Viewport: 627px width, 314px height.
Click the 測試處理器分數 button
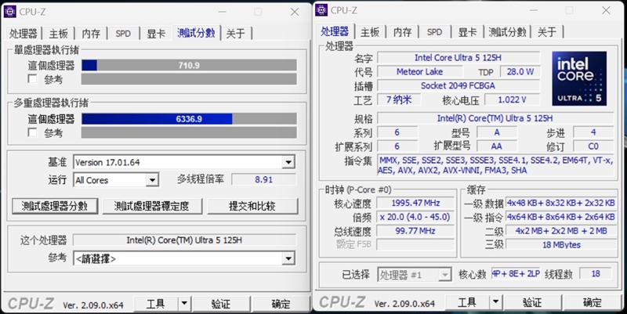click(55, 206)
